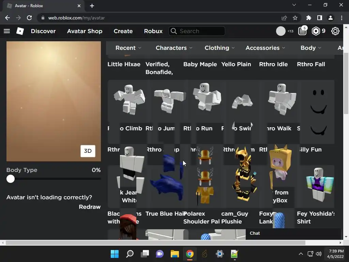This screenshot has height=262, width=349.
Task: Select the Rthro Walk animation thumbnail
Action: point(282,99)
